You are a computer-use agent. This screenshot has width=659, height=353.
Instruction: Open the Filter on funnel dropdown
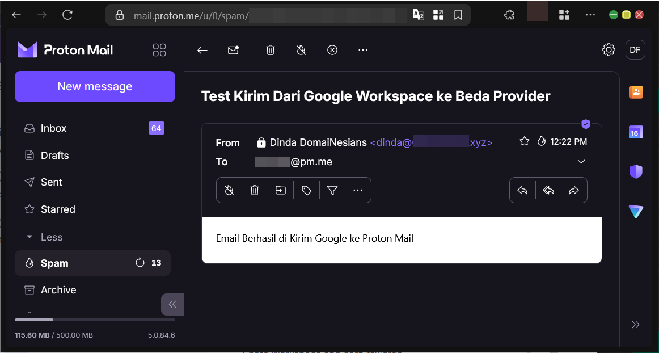pyautogui.click(x=332, y=191)
